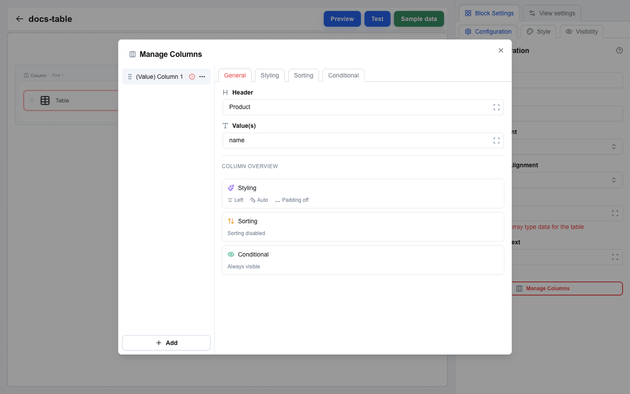Select the Configuration tab
This screenshot has width=630, height=394.
(x=488, y=32)
